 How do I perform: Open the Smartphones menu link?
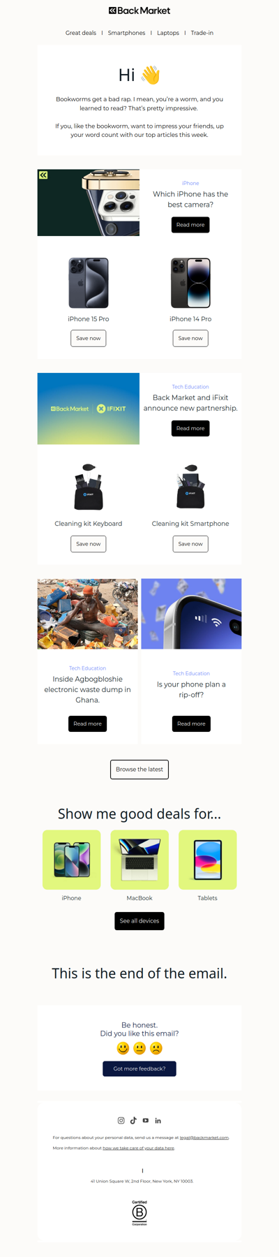[x=127, y=33]
